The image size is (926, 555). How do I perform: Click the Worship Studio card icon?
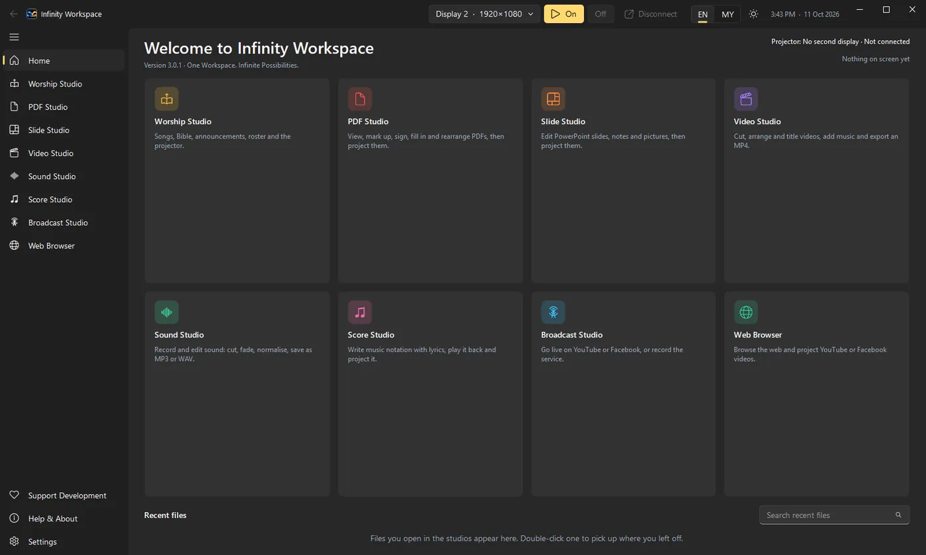[x=167, y=98]
